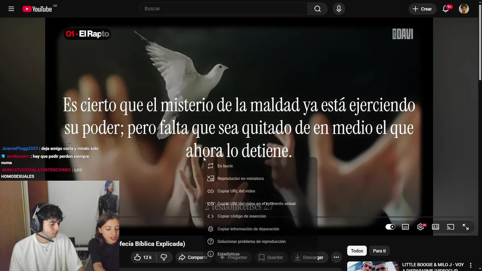482x271 pixels.
Task: Click the link icon beside Copiar URL del video
Action: 210,191
